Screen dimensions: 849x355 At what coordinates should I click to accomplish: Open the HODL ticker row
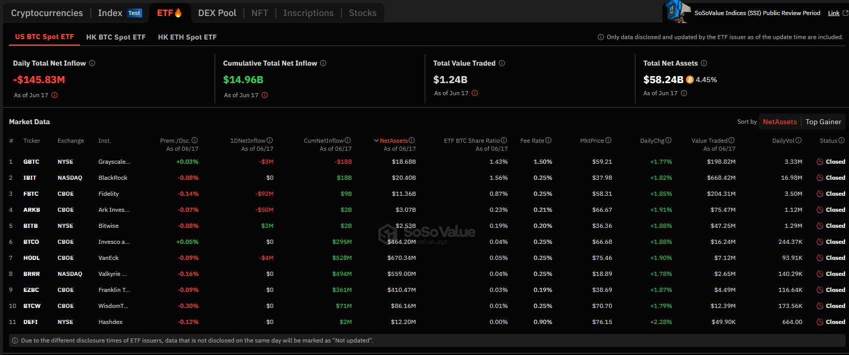(x=32, y=258)
